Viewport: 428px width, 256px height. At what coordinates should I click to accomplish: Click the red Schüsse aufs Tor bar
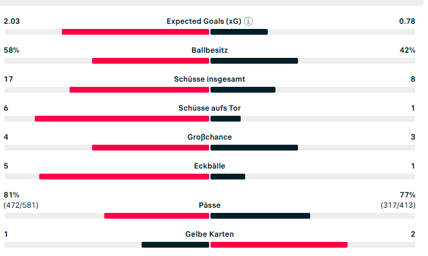click(x=122, y=119)
